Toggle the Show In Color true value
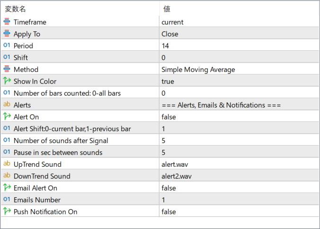 (239, 82)
